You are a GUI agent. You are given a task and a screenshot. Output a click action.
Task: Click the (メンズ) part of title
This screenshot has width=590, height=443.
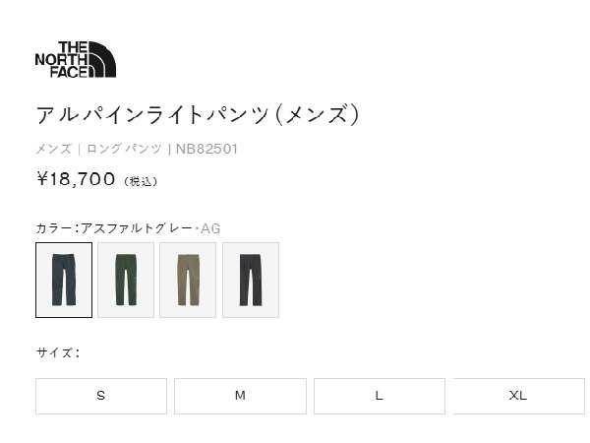coord(318,115)
